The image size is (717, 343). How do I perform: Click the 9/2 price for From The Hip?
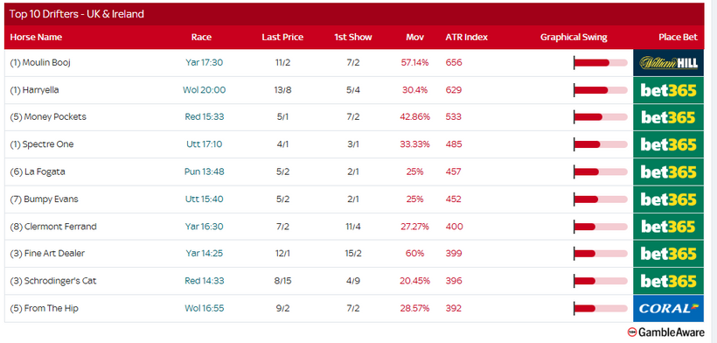coord(282,308)
